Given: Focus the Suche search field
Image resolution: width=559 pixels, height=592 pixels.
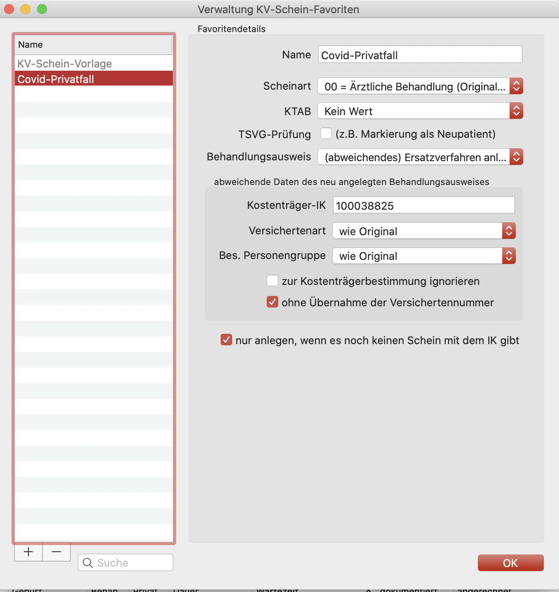Looking at the screenshot, I should 126,562.
